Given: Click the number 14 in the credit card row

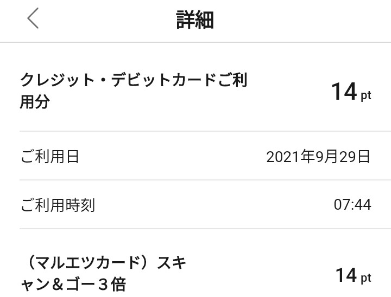Looking at the screenshot, I should pos(344,92).
